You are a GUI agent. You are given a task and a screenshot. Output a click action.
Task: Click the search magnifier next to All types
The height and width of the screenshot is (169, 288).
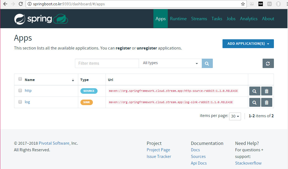pos(207,63)
